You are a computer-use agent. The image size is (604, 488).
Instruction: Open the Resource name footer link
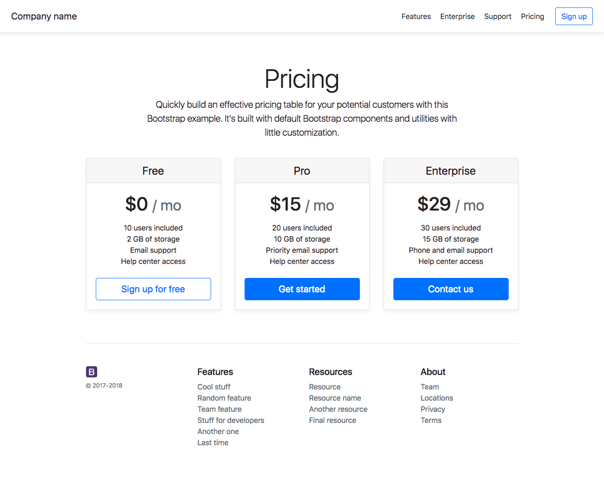(335, 398)
